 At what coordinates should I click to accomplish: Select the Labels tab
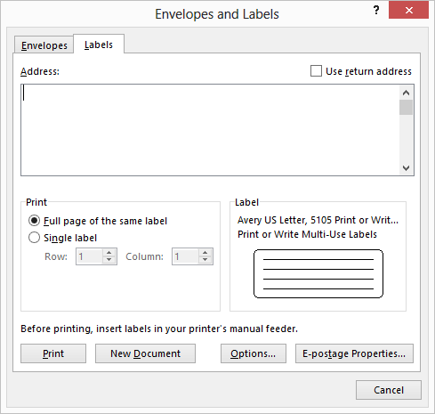tap(99, 45)
